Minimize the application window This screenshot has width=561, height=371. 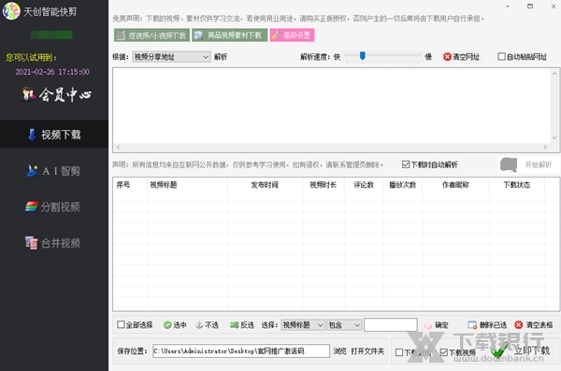508,7
